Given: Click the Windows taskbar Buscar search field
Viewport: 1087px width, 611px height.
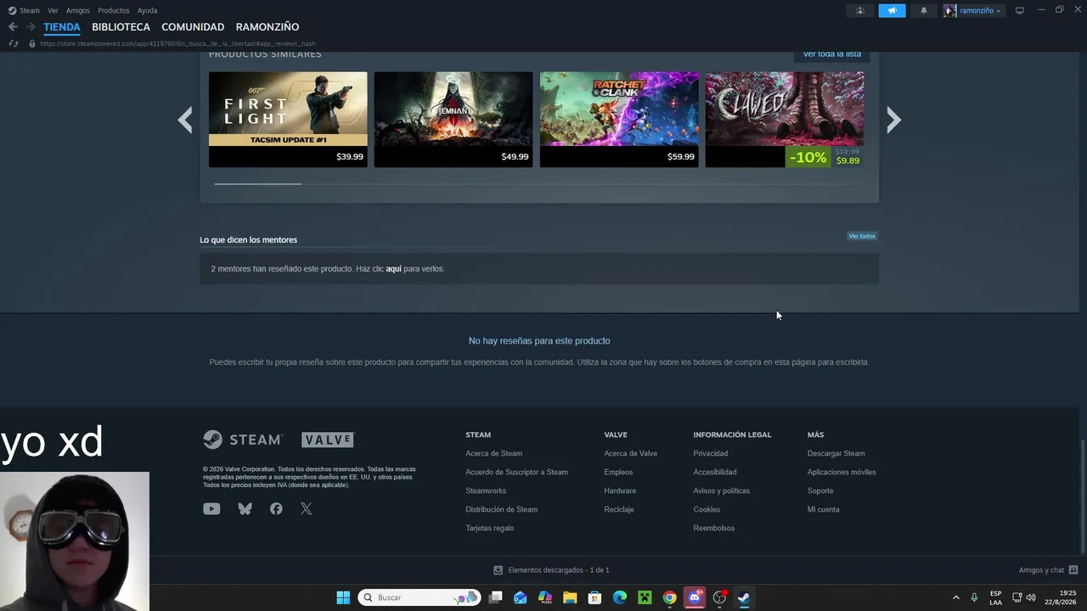Looking at the screenshot, I should [419, 597].
